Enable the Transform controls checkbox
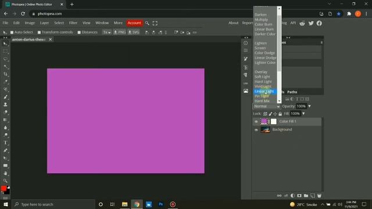The height and width of the screenshot is (209, 372). [39, 33]
